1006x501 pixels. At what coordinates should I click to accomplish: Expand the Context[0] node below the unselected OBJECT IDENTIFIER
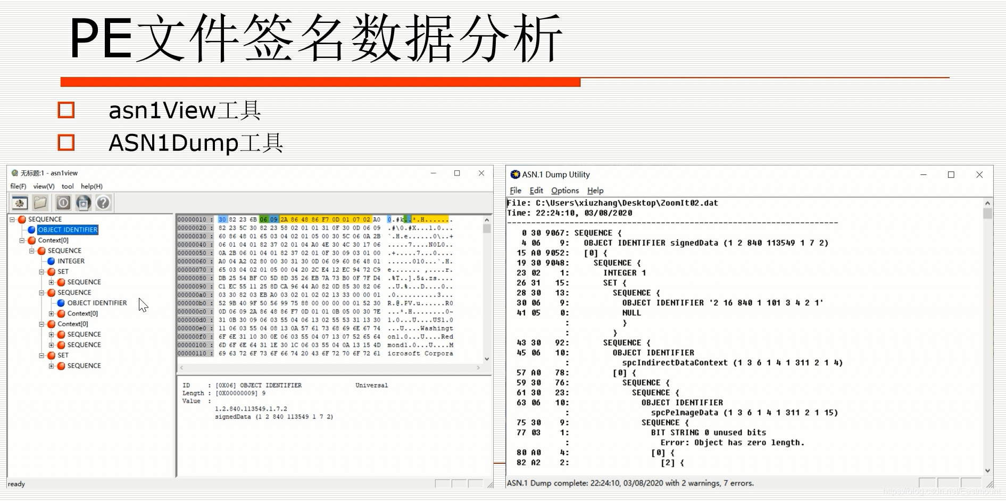point(51,314)
